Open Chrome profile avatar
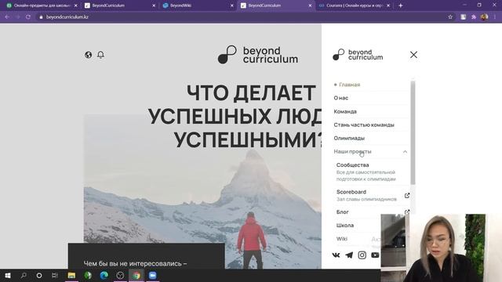The width and height of the screenshot is (502, 282). coord(484,17)
